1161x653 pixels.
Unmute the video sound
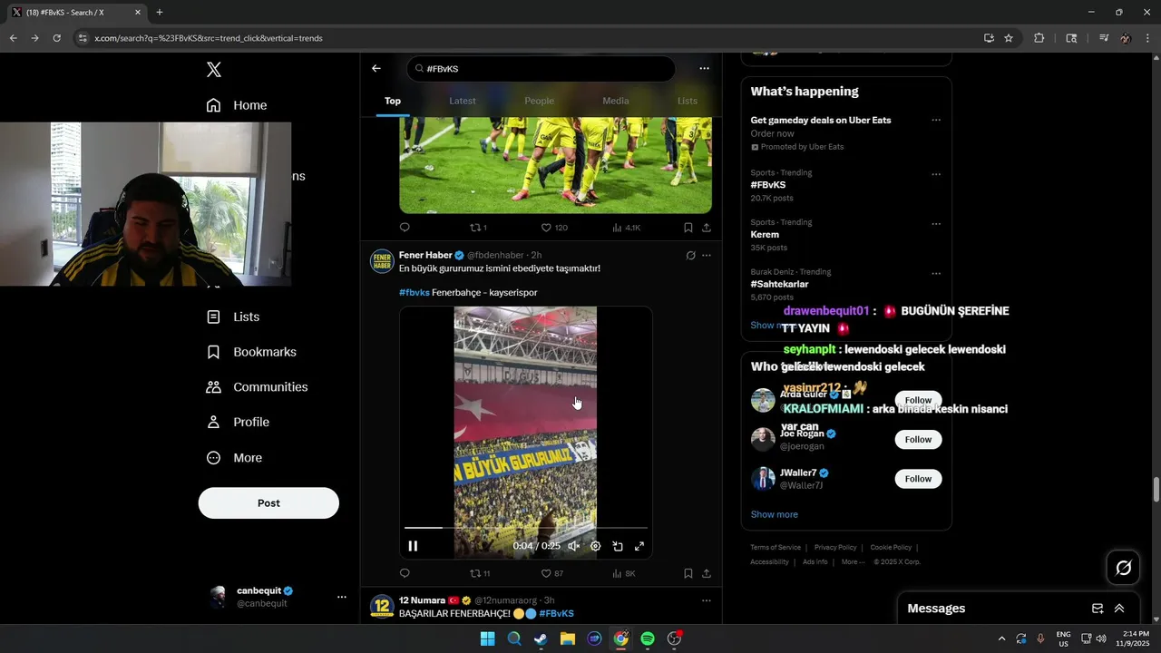click(x=573, y=546)
